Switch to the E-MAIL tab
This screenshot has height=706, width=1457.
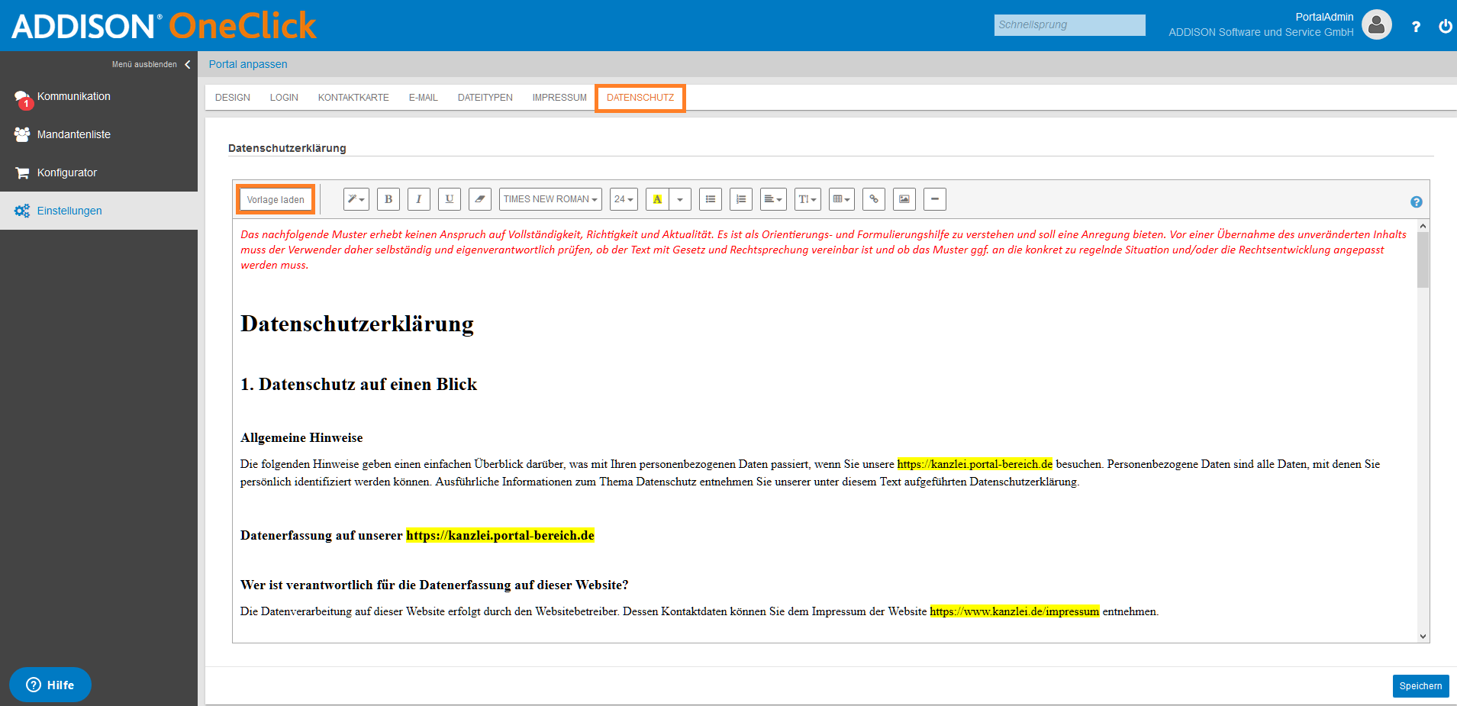423,98
